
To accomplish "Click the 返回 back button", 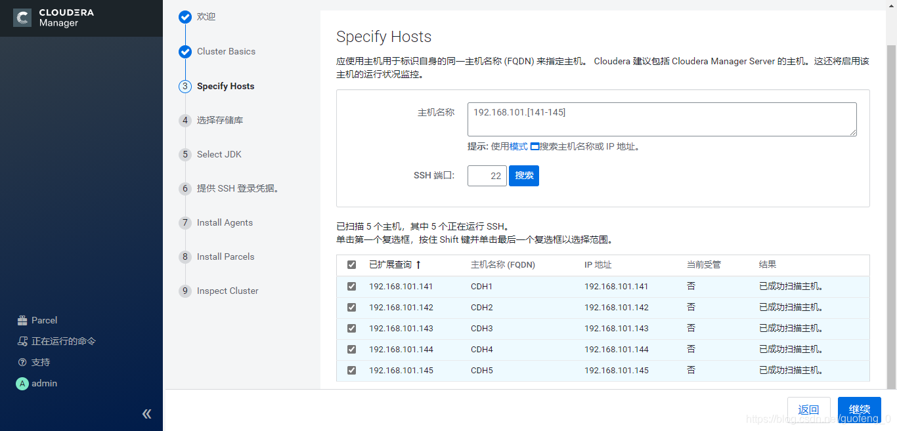I will [808, 410].
